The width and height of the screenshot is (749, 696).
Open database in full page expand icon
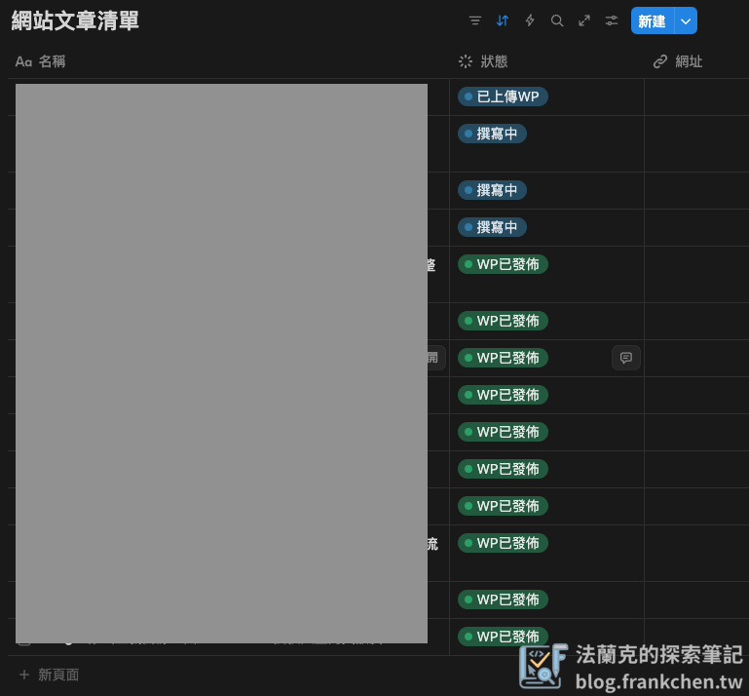[584, 20]
